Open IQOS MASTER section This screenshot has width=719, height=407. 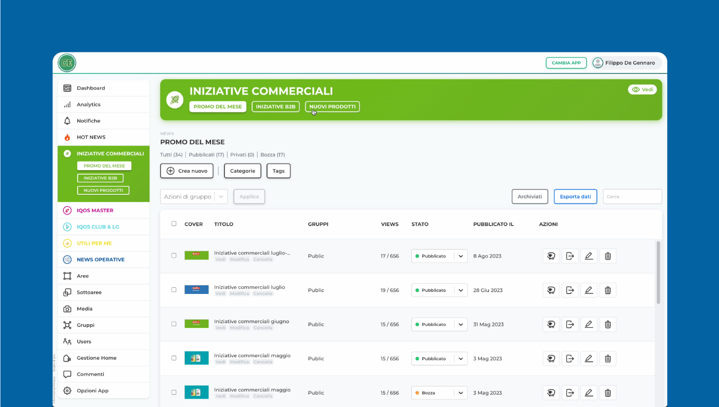click(x=103, y=210)
